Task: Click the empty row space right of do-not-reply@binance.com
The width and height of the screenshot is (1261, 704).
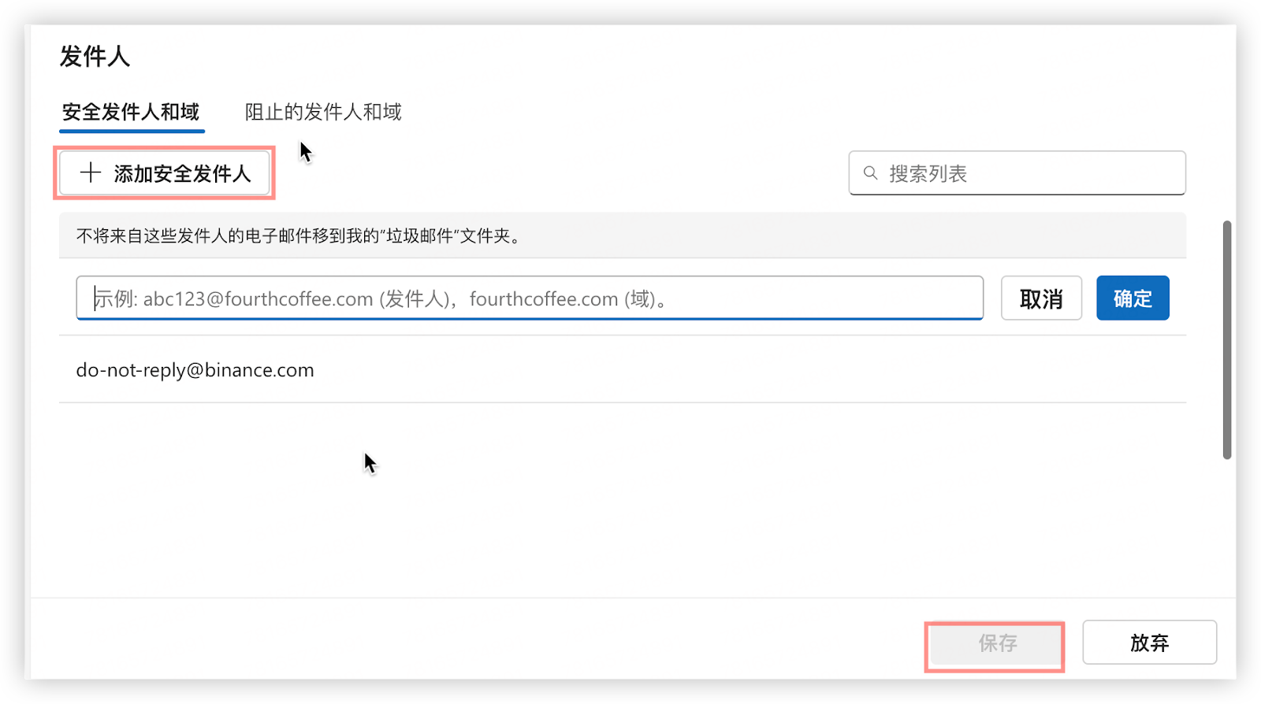Action: (749, 370)
